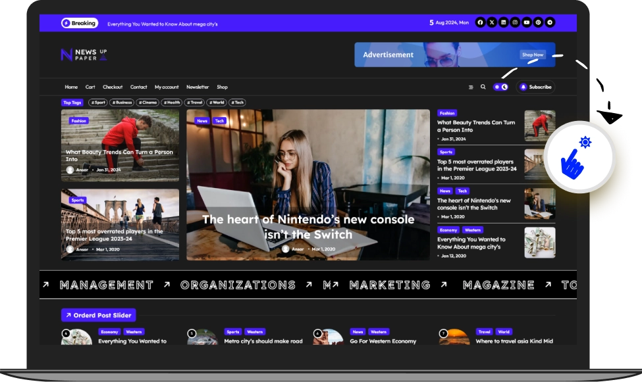Open the Telegram social icon
Image resolution: width=642 pixels, height=382 pixels.
click(550, 22)
